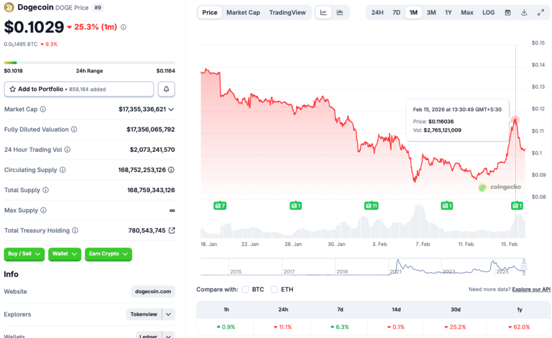Image resolution: width=552 pixels, height=338 pixels.
Task: Expand the chart to fullscreen
Action: coord(540,12)
